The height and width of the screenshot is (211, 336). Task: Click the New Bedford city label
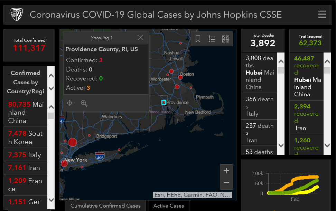click(x=198, y=112)
